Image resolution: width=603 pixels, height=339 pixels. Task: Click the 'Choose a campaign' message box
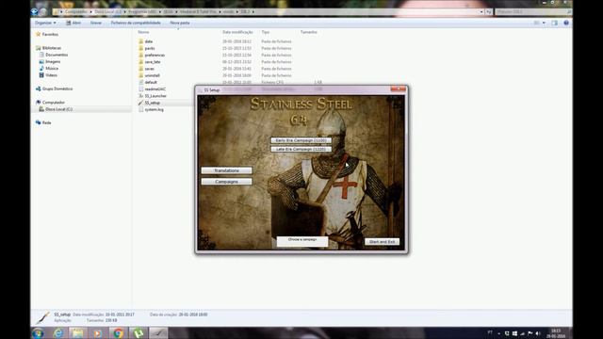click(x=302, y=241)
